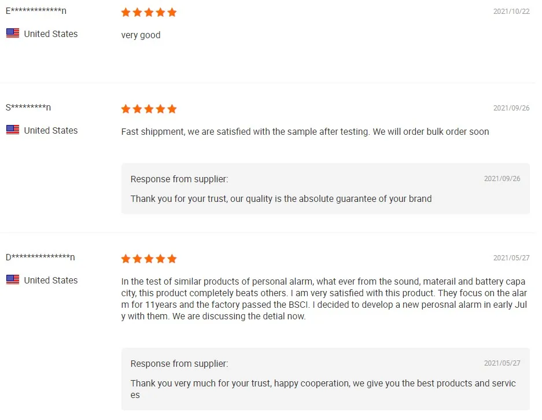Click 'United States' label under reviewer D***************n
Image resolution: width=542 pixels, height=420 pixels.
click(51, 281)
